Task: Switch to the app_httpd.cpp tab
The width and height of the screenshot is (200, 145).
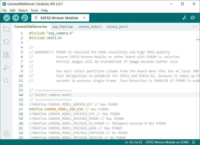Action: coord(62,27)
